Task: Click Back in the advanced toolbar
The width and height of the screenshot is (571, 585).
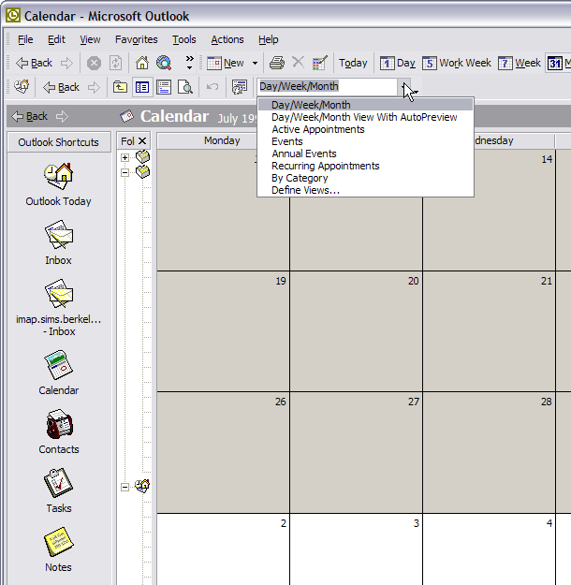Action: 61,87
